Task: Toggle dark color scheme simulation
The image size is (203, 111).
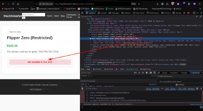Action: tap(150, 73)
